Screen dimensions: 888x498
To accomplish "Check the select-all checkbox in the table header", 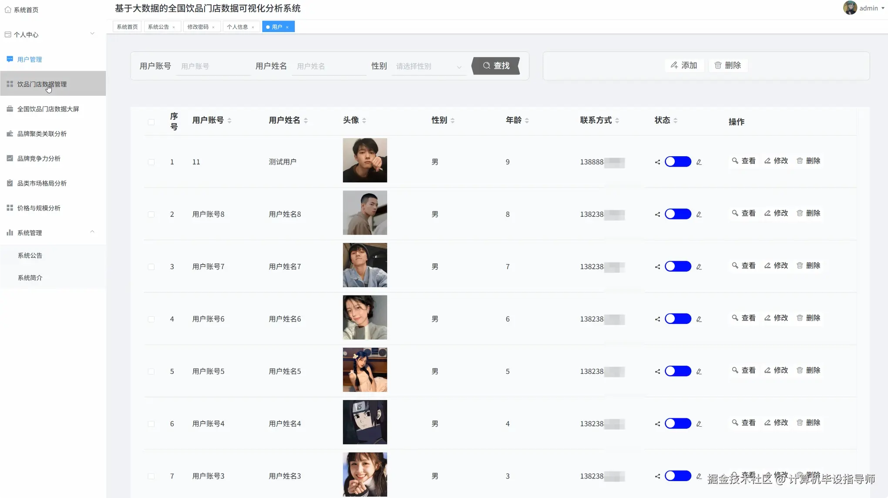I will point(151,122).
